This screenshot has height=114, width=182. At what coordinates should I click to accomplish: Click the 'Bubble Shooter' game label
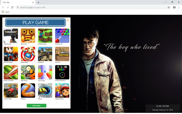(x=42, y=44)
